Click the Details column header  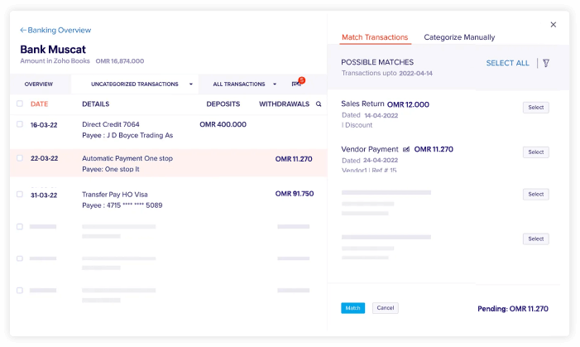pos(96,104)
